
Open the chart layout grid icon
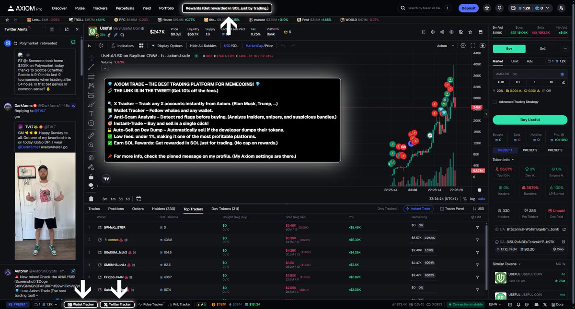141,46
